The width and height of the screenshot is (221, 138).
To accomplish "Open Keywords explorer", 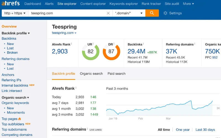I will point(123,4).
